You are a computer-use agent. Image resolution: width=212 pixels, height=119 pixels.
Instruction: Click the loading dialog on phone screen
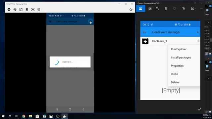(x=70, y=62)
